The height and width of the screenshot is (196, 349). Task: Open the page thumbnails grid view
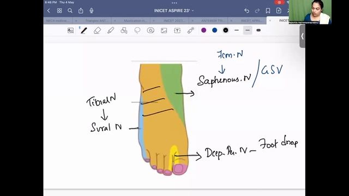[x=59, y=11]
